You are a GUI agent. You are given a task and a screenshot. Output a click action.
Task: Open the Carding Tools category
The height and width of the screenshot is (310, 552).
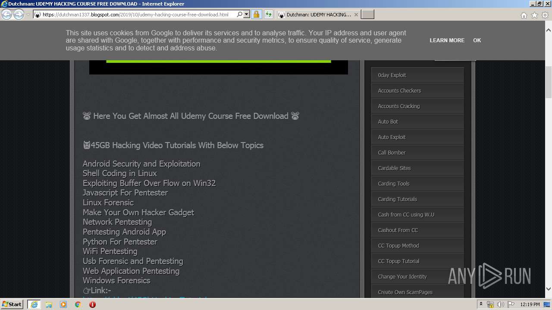[x=417, y=183]
